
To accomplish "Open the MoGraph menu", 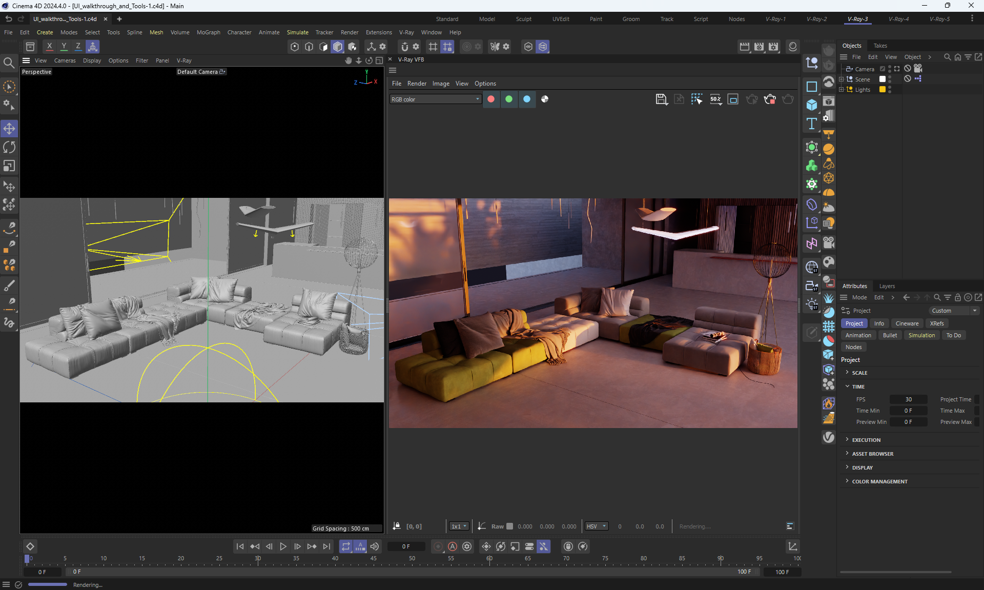I will coord(208,32).
